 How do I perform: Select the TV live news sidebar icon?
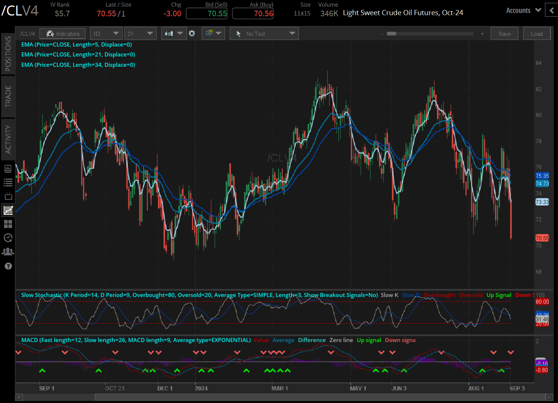pyautogui.click(x=8, y=196)
